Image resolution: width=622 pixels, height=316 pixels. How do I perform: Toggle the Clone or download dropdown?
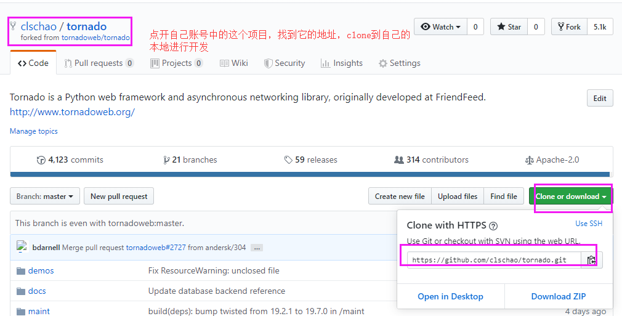[x=571, y=196]
